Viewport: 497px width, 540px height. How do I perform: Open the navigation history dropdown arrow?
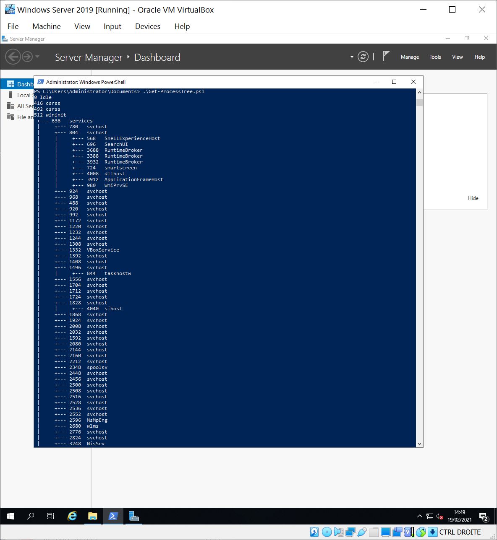click(x=37, y=57)
